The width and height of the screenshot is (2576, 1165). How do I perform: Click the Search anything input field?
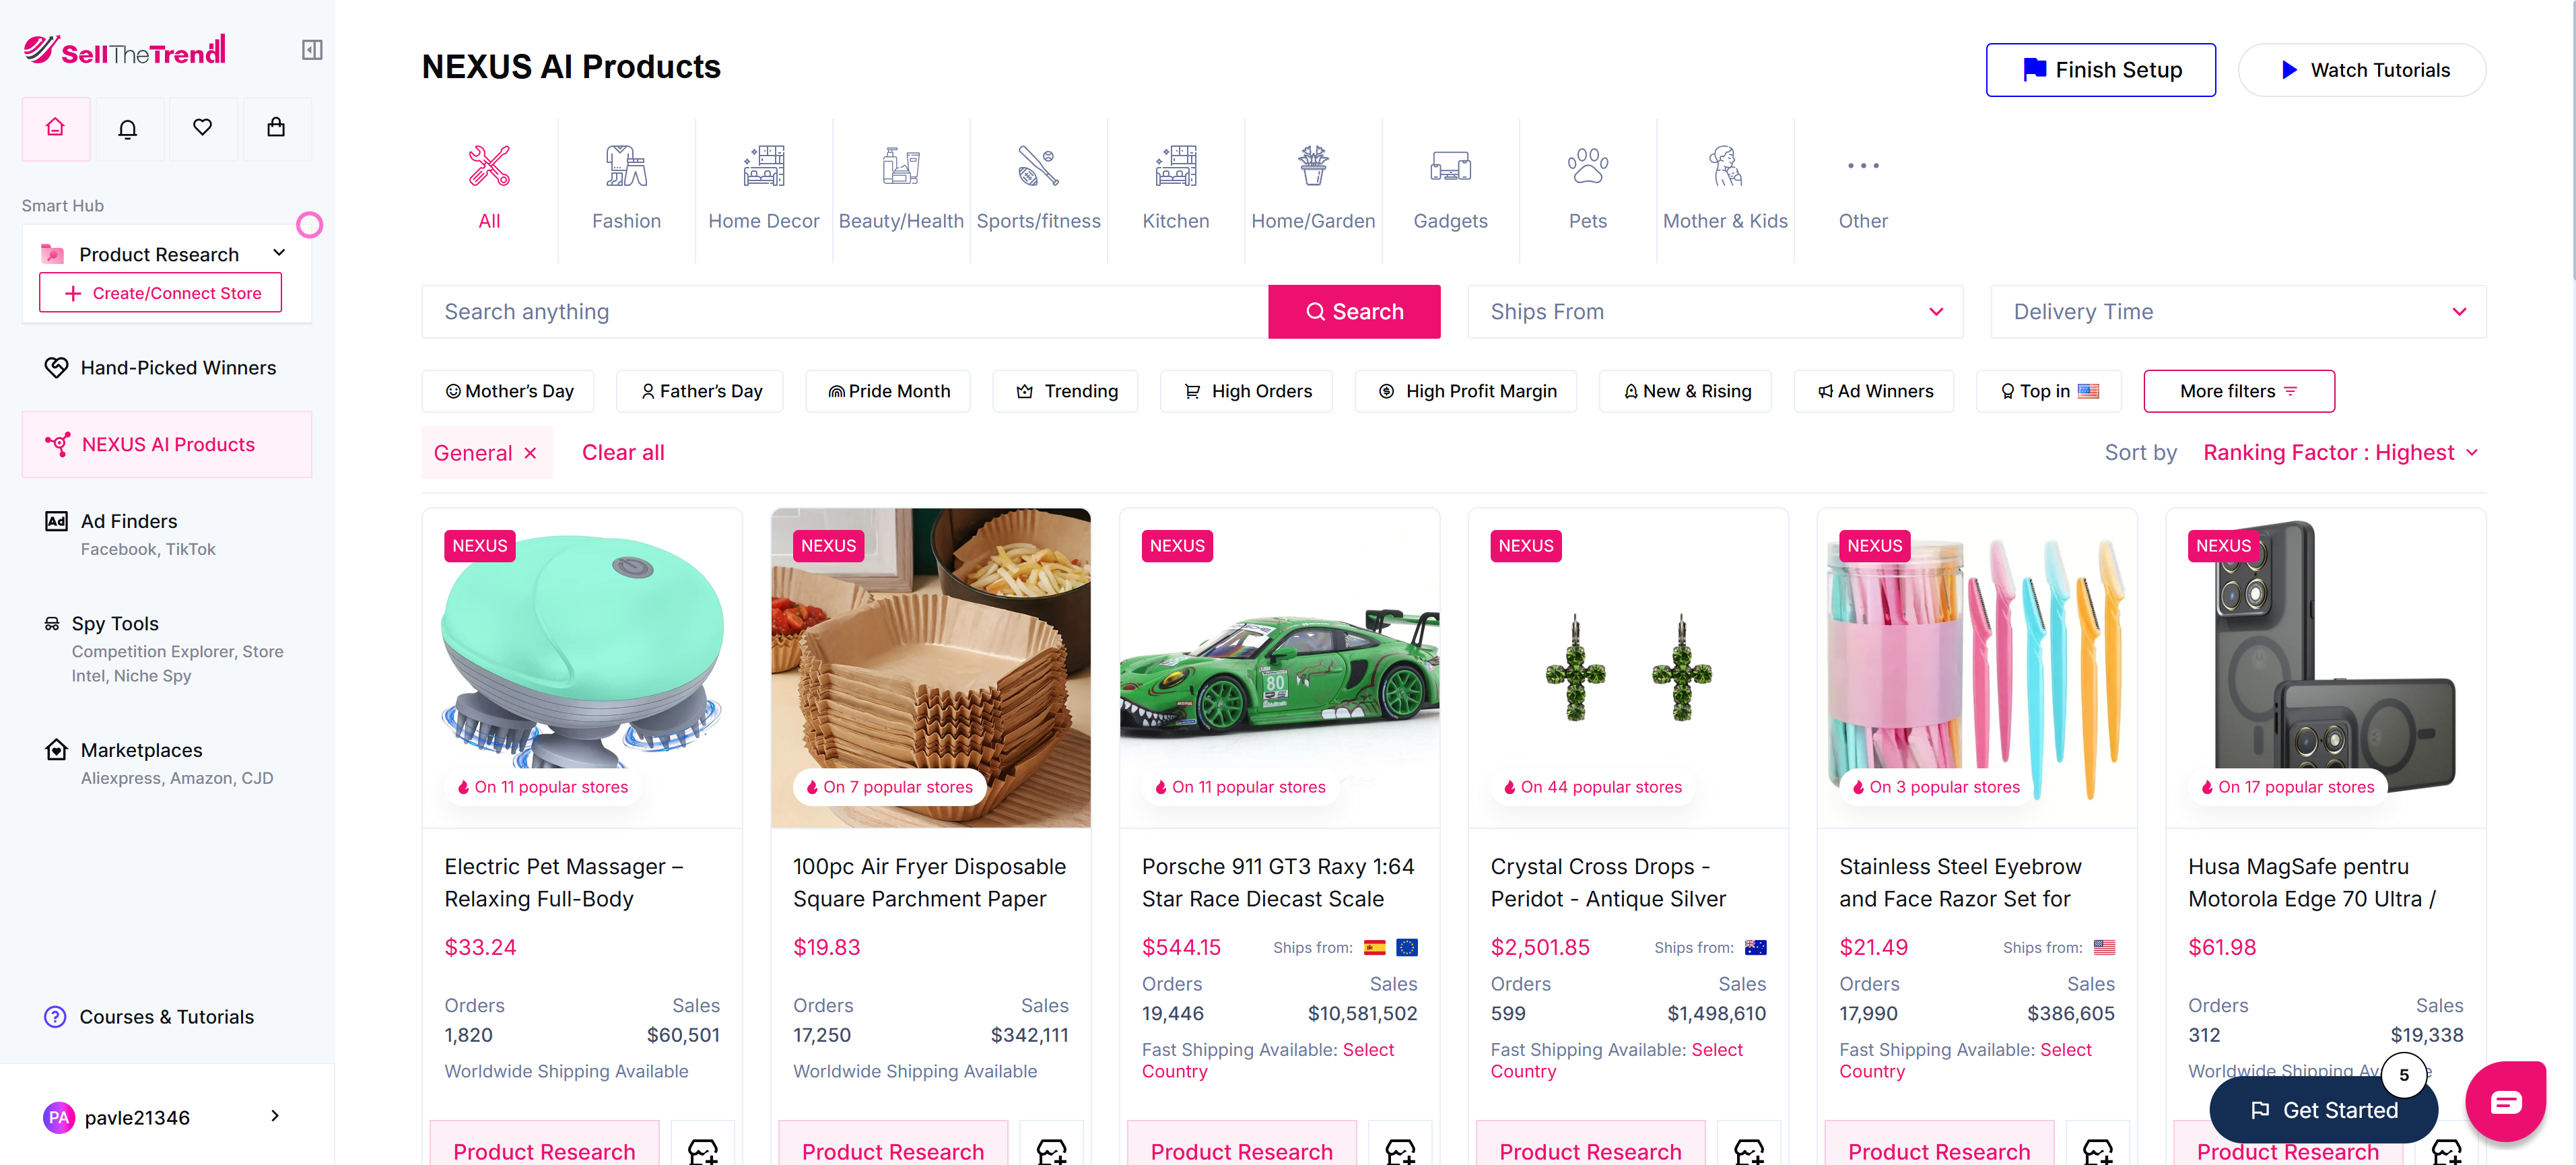(x=845, y=312)
